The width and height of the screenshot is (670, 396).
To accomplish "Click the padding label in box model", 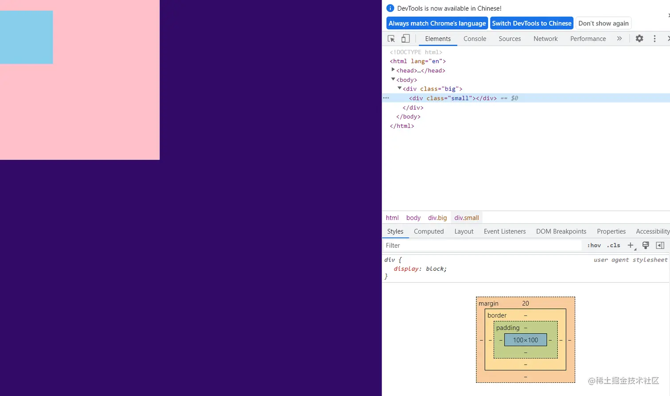I will coord(508,327).
